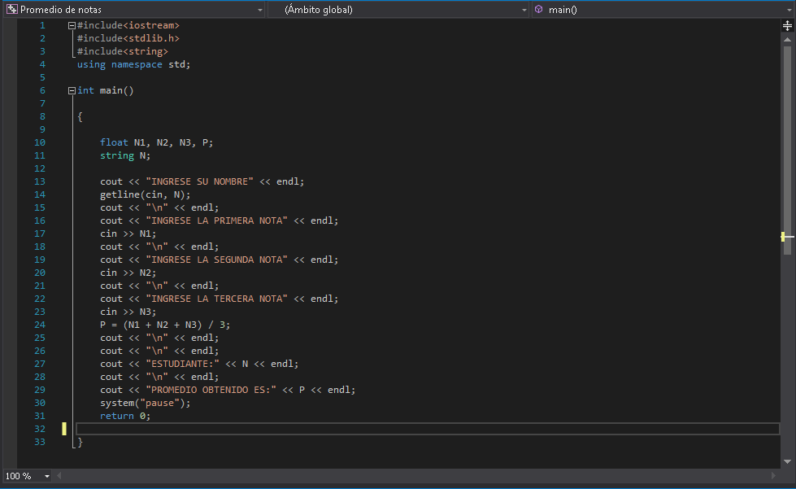Open the Promedio de notas project dropdown
Screen dimensions: 796x489
(x=134, y=10)
